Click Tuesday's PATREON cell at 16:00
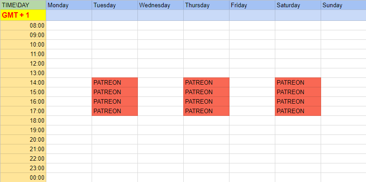Image resolution: width=366 pixels, height=182 pixels. point(115,101)
